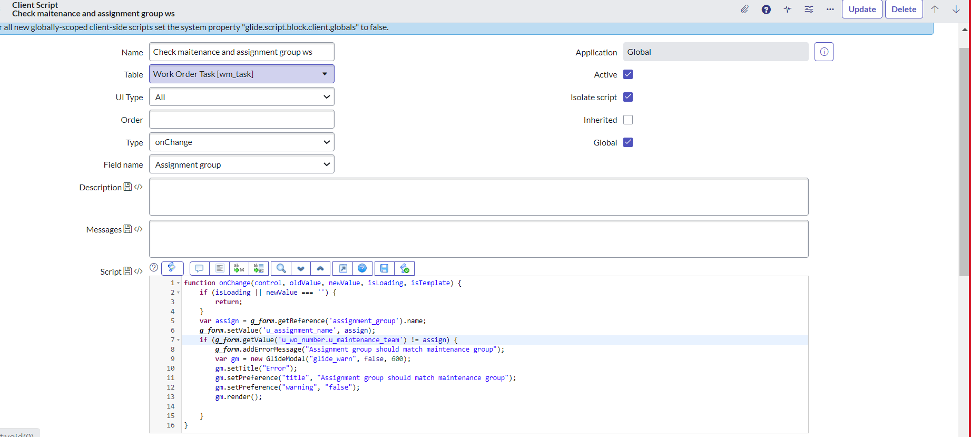Click the Application info icon beside Global
Viewport: 971px width, 437px height.
(823, 52)
